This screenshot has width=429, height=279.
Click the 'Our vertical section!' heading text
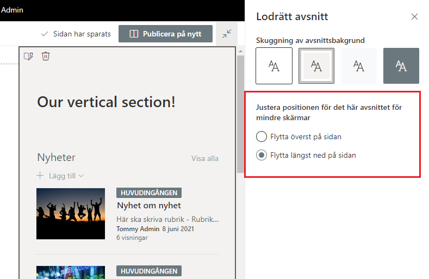(106, 102)
